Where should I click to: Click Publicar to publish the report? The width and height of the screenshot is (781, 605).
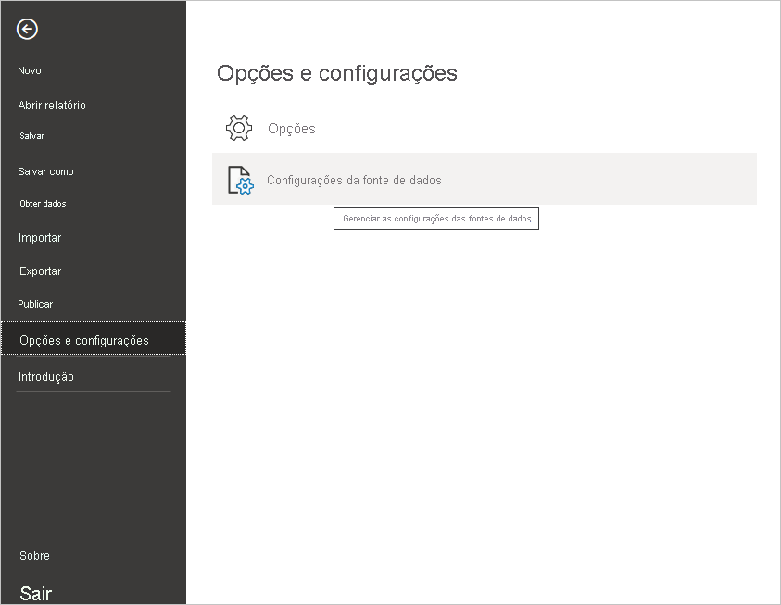[35, 304]
